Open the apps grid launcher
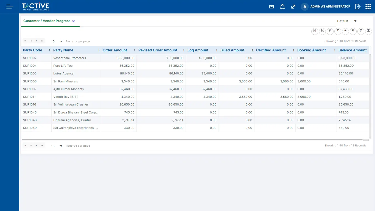The height and width of the screenshot is (211, 375). click(368, 7)
